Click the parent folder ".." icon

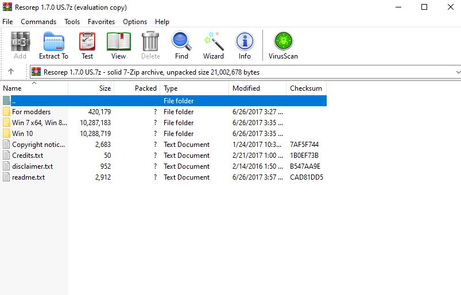click(6, 101)
